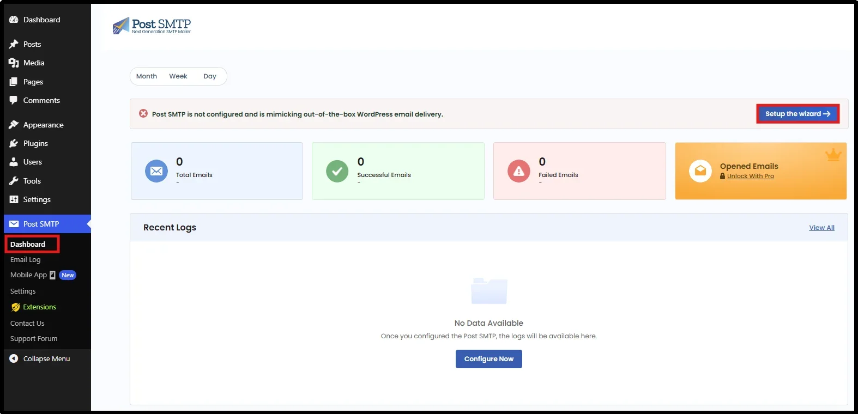Click the Posts pushpin icon
This screenshot has height=414, width=858.
pyautogui.click(x=14, y=44)
